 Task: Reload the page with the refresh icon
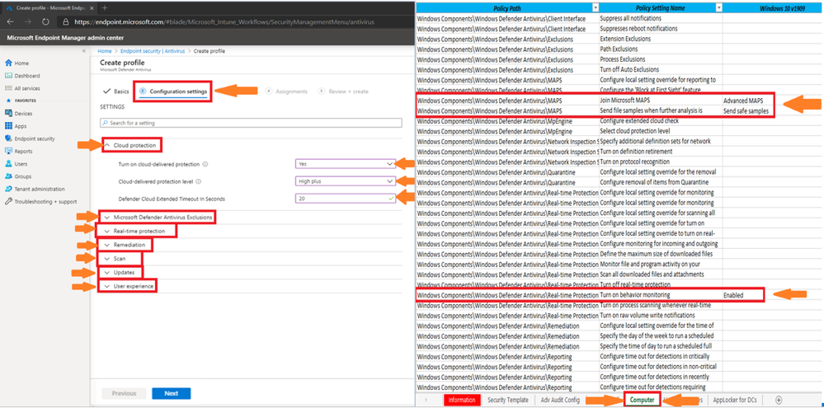[x=45, y=22]
